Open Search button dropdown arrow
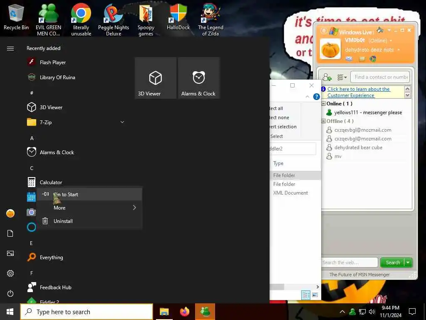Screen dimensions: 426x320 point(408,262)
